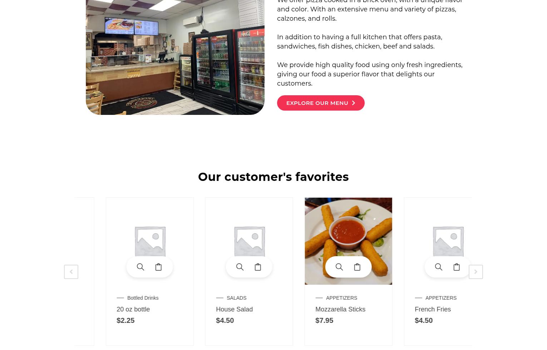
Task: Go to previous favorites carousel slide
Action: click(x=71, y=272)
